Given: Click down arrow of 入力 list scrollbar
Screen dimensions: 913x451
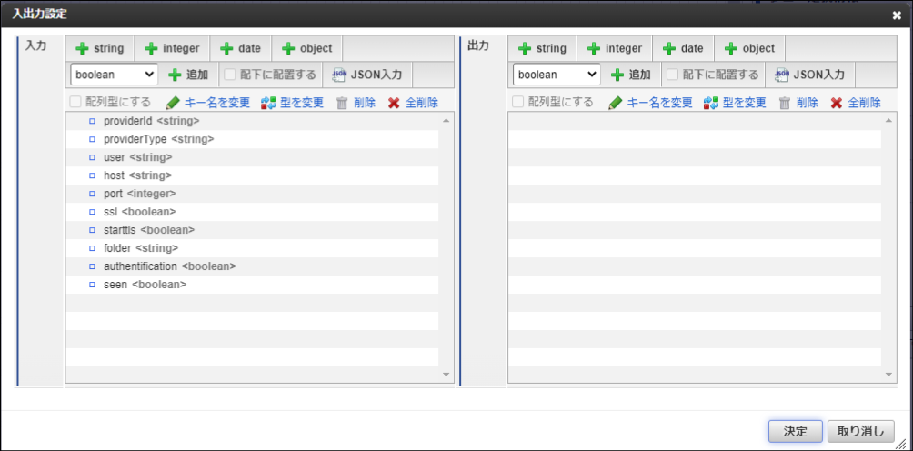Looking at the screenshot, I should pos(446,375).
